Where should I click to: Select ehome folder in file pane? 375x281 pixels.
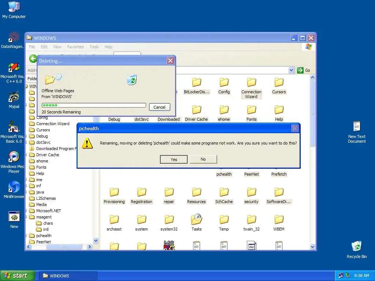coord(224,114)
